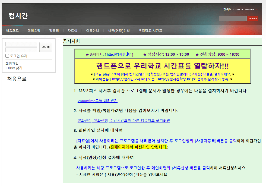This screenshot has height=186, width=266.
Task: Select the 자료실 menu item
Action: click(72, 30)
